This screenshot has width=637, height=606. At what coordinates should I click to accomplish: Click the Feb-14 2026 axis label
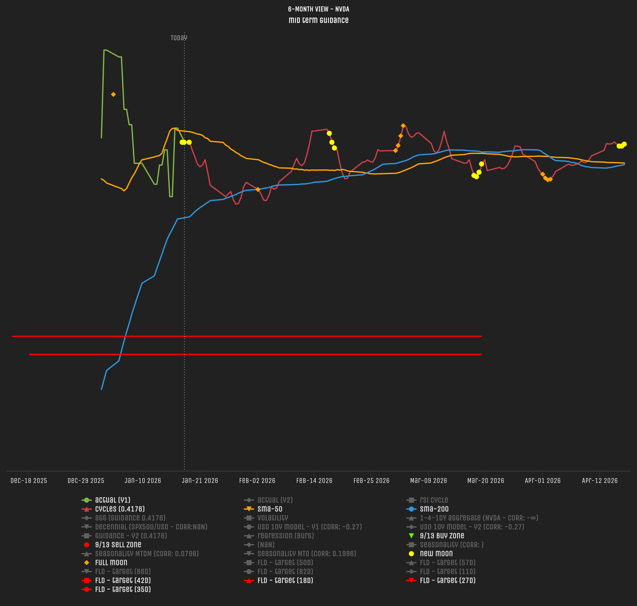314,481
